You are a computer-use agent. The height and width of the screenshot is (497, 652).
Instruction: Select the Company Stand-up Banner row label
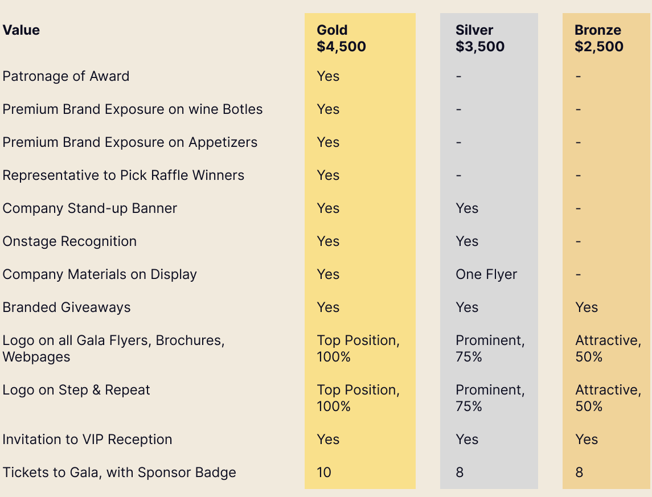(90, 208)
